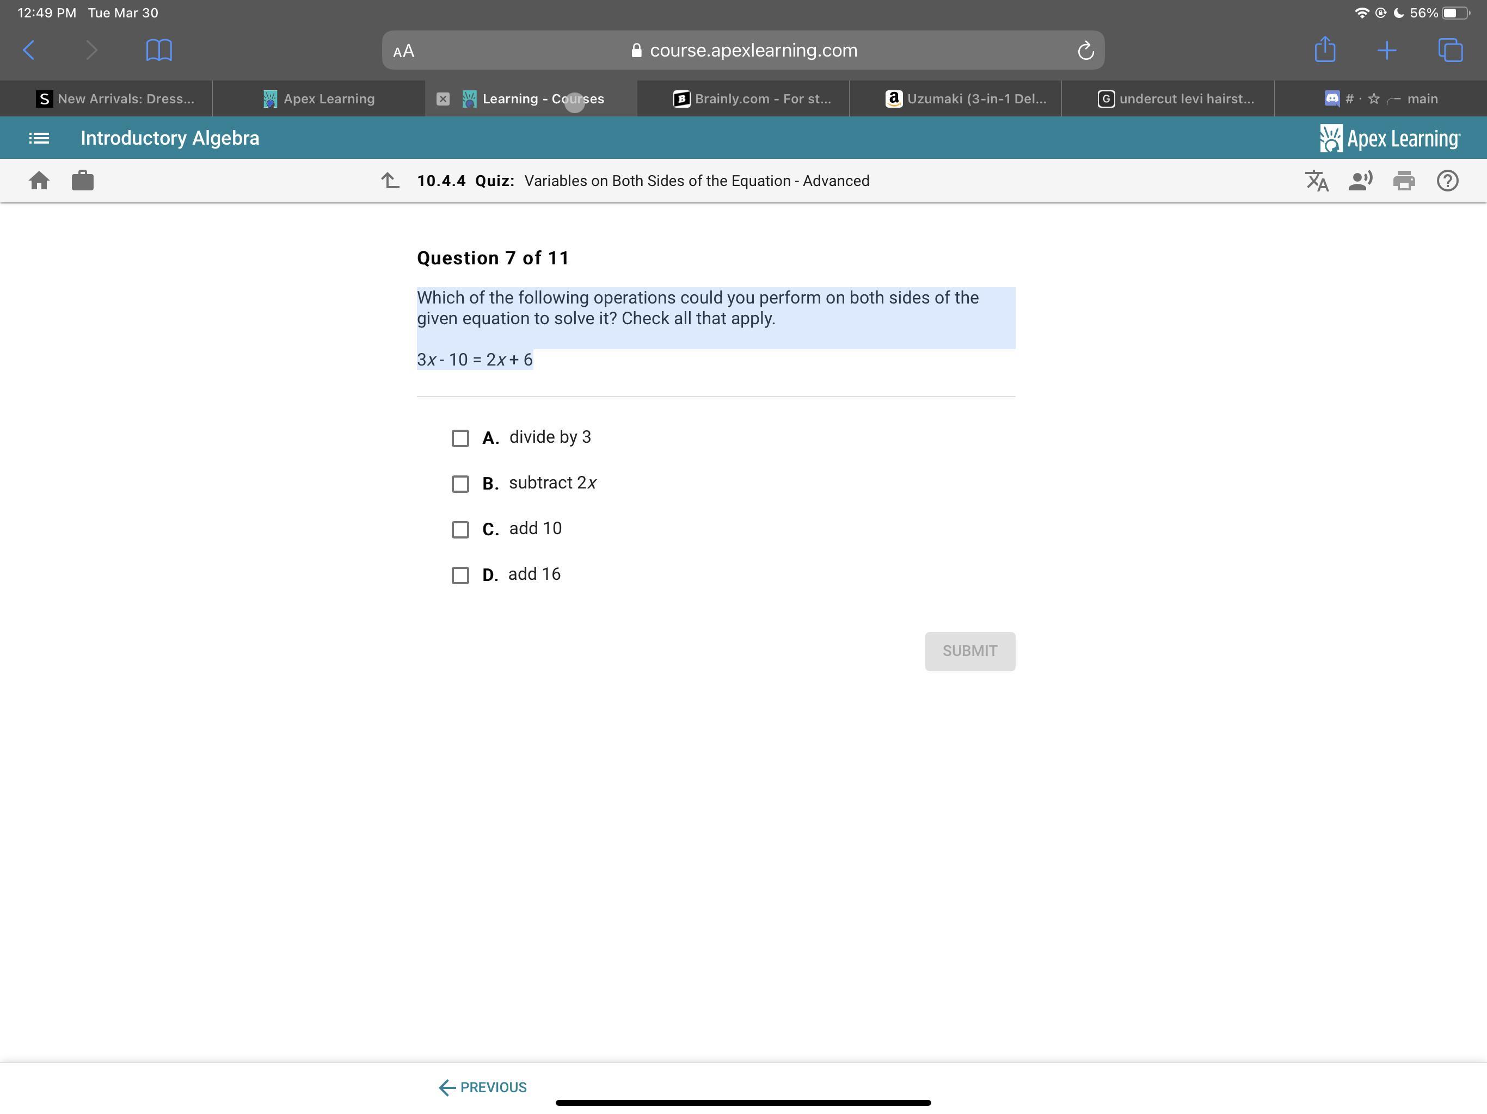This screenshot has height=1114, width=1487.
Task: Check answer C add 10
Action: pos(460,530)
